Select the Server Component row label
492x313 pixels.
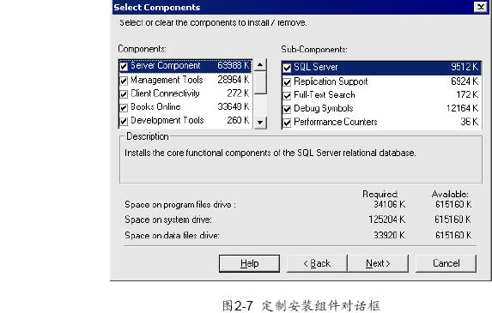tap(166, 65)
